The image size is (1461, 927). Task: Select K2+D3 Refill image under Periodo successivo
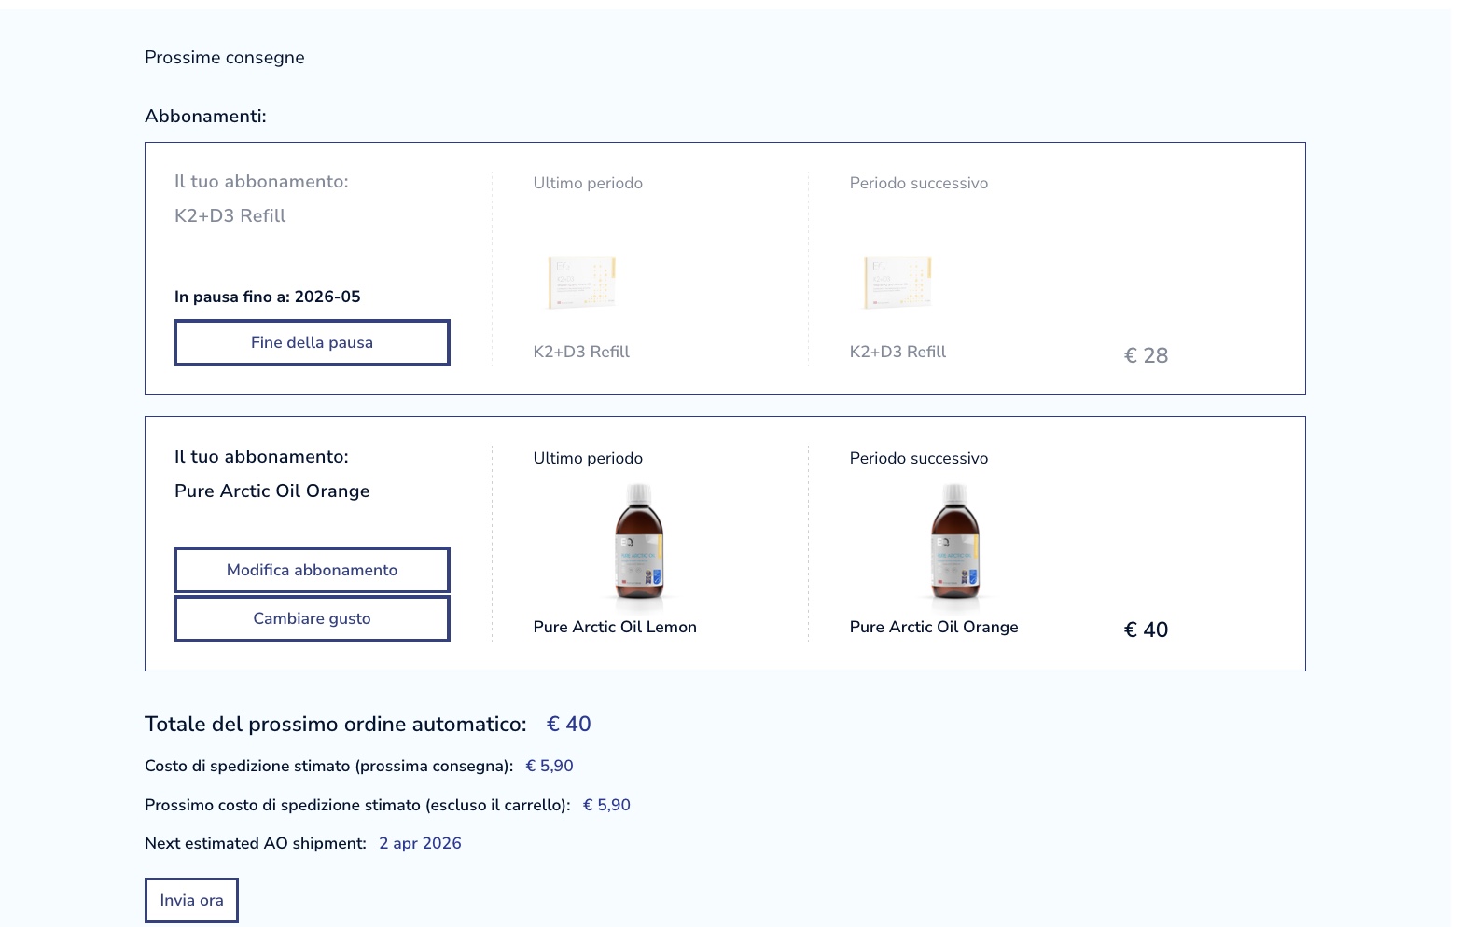pyautogui.click(x=897, y=283)
